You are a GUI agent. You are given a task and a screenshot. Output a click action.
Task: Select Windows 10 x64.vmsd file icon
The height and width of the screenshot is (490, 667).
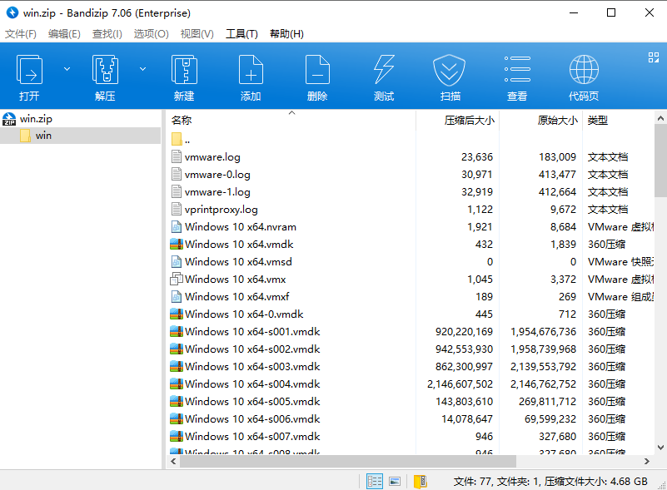click(x=176, y=261)
